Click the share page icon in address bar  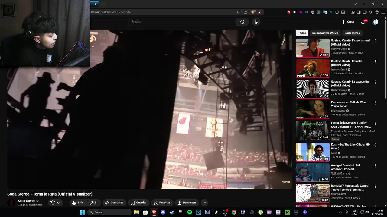pyautogui.click(x=246, y=12)
